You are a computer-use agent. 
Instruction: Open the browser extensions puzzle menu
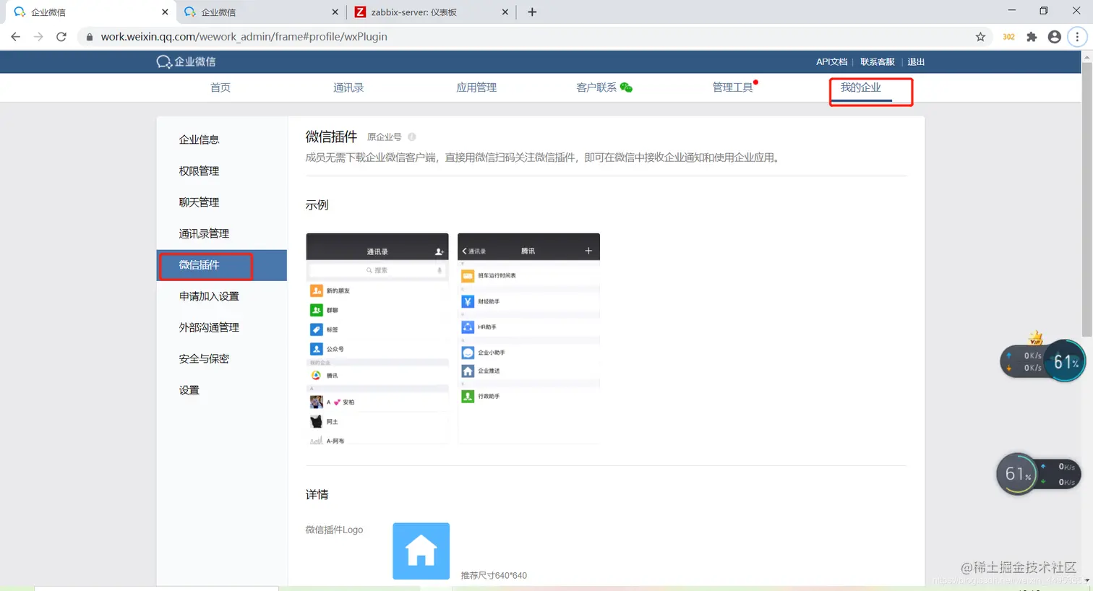[1032, 36]
